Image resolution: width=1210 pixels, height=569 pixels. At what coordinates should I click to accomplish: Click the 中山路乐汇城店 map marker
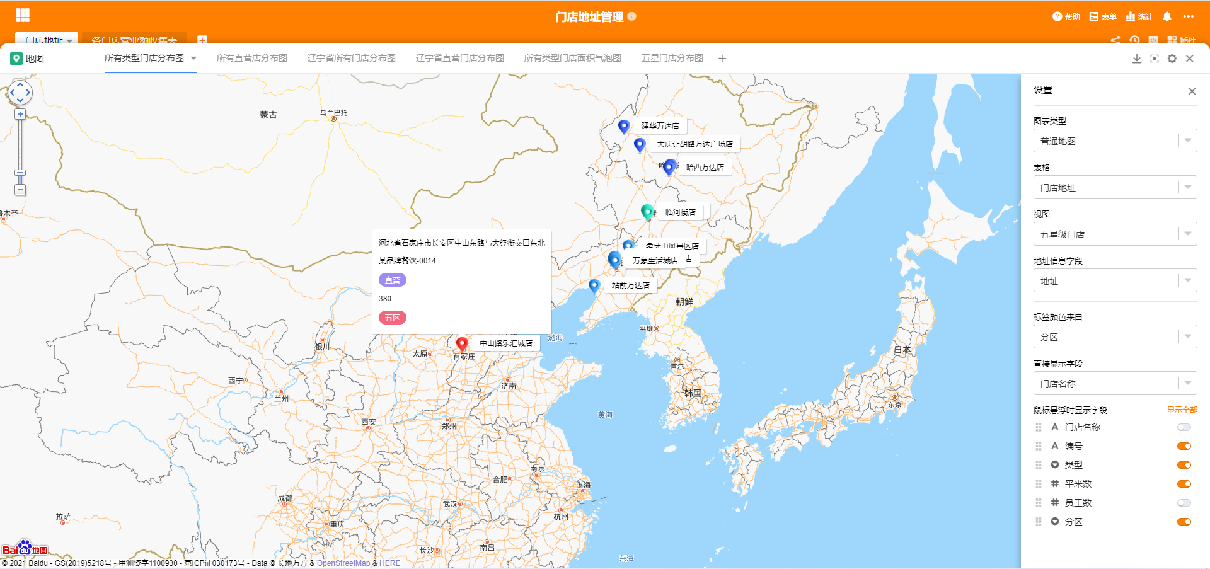pyautogui.click(x=462, y=342)
